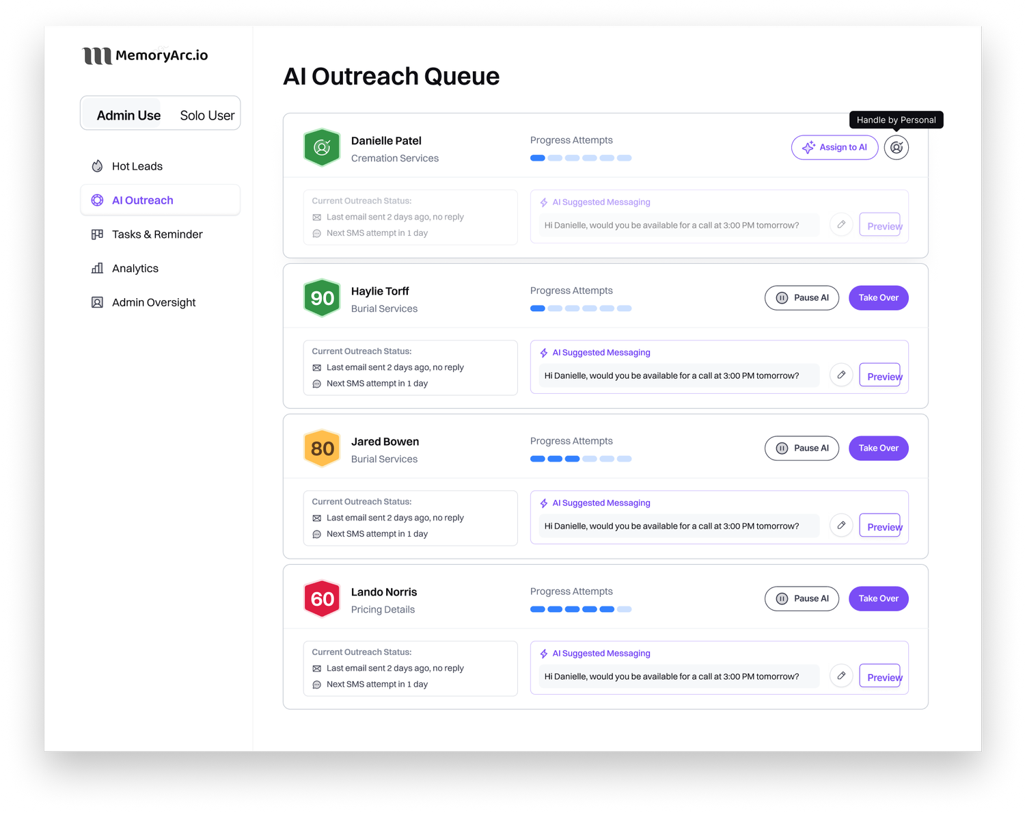Click Cremation Services under Danielle Patel
This screenshot has height=813, width=1025.
(395, 159)
